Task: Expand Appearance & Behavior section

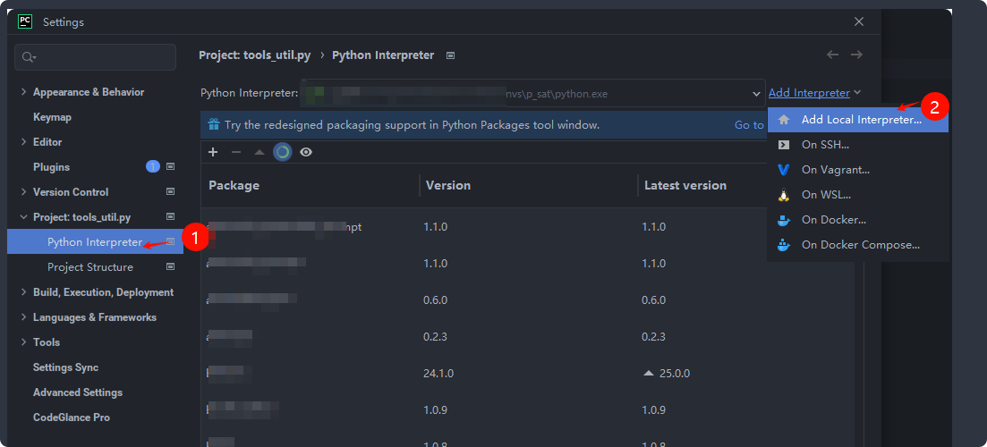Action: pyautogui.click(x=24, y=92)
